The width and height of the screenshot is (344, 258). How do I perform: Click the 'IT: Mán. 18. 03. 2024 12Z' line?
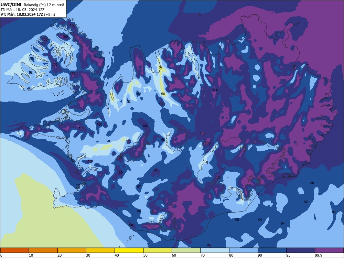pos(23,10)
